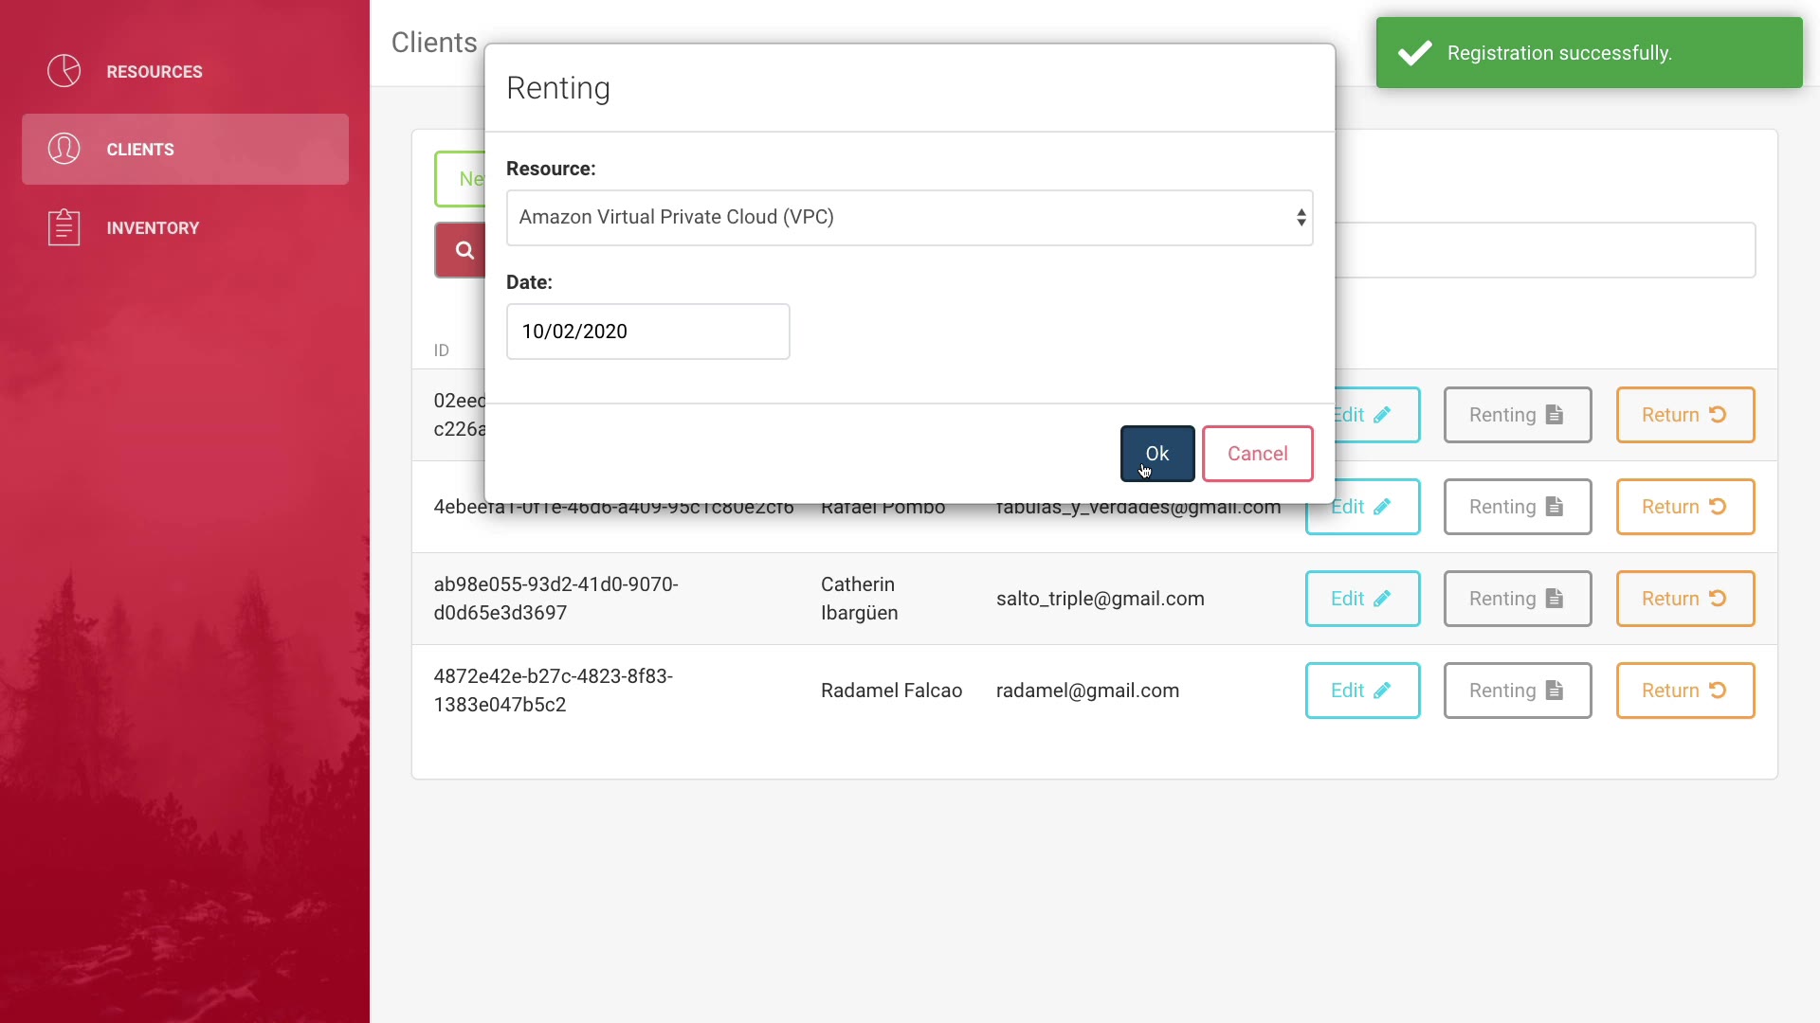Click the red search magnifier button
The image size is (1820, 1023).
click(x=463, y=250)
